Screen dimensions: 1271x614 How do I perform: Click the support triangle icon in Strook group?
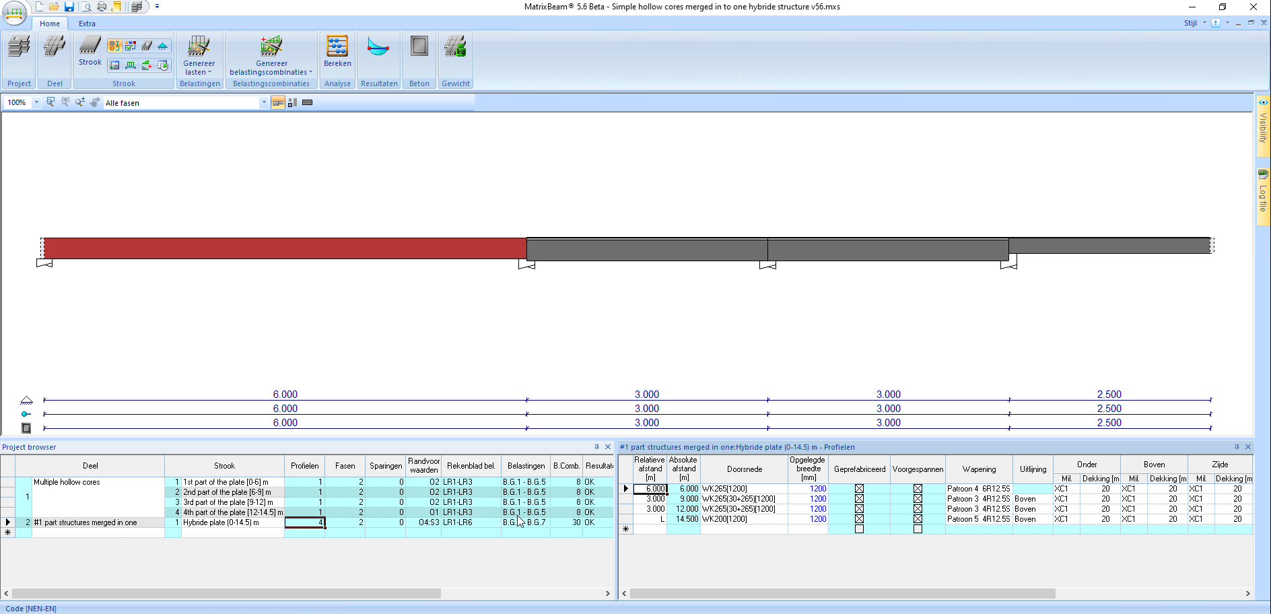coord(163,46)
